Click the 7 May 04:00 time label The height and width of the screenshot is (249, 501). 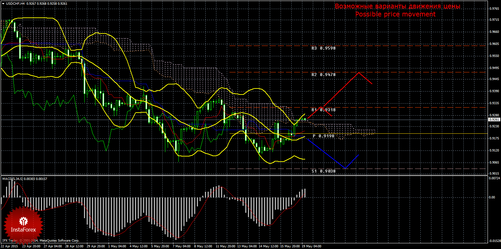point(181,246)
